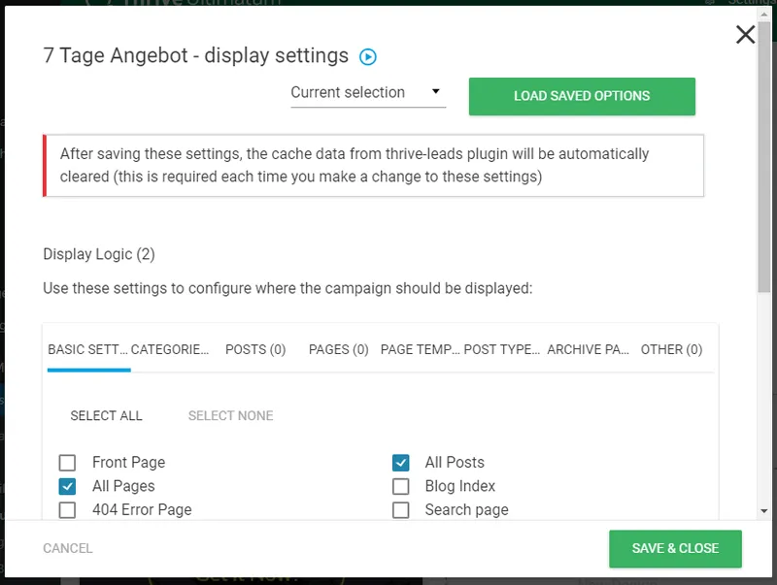Click the Load Saved Options button
Screen dimensions: 777x585
[x=582, y=96]
